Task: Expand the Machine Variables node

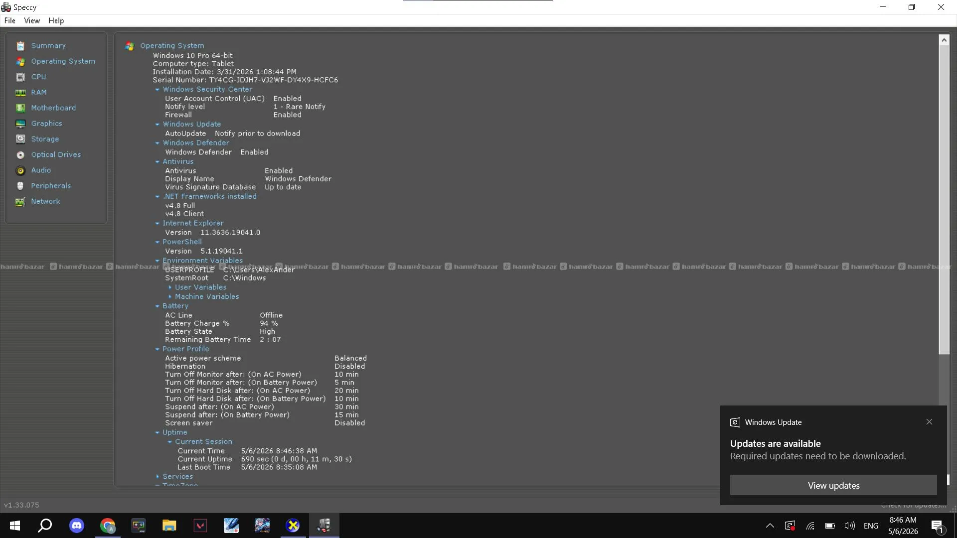Action: 170,297
